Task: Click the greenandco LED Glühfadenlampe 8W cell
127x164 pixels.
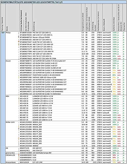Action: (42, 153)
